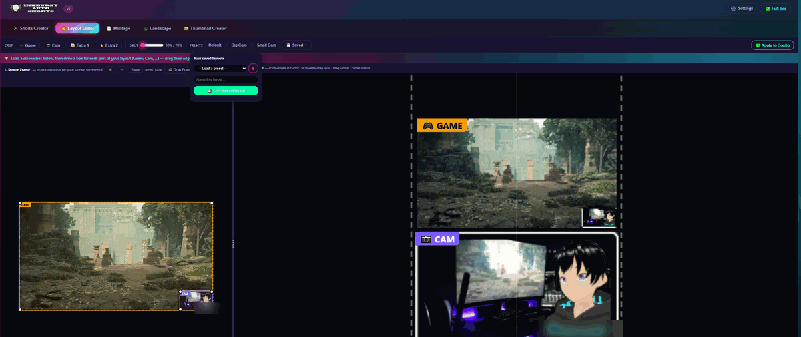
Task: Zoom in source frame with plus button
Action: [110, 69]
